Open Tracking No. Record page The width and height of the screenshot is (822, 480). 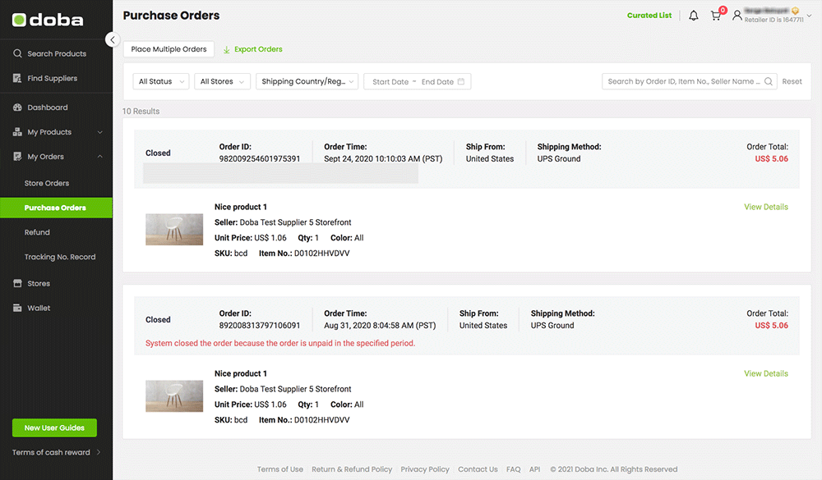(59, 257)
